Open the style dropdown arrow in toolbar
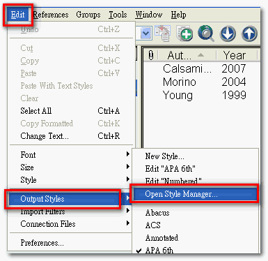Image resolution: width=268 pixels, height=261 pixels. pyautogui.click(x=146, y=33)
